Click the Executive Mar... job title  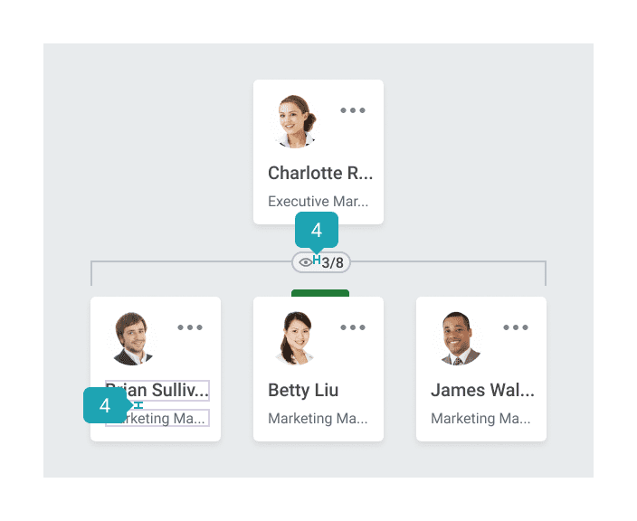[x=318, y=202]
